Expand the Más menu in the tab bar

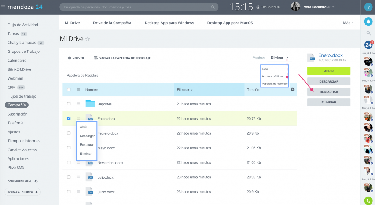pyautogui.click(x=348, y=23)
